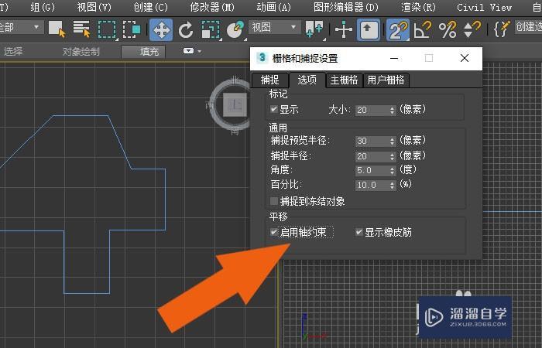Open reference coordinate system 视图 dropdown

pyautogui.click(x=274, y=27)
